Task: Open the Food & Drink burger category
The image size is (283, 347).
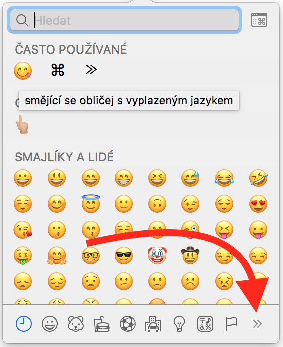Action: pyautogui.click(x=102, y=324)
